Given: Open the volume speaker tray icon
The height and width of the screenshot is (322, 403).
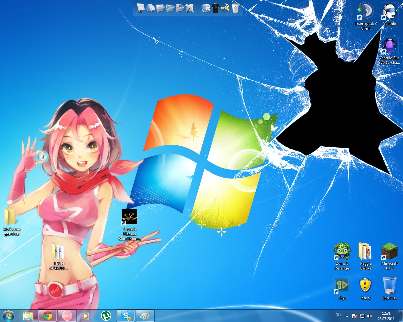Looking at the screenshot, I should pyautogui.click(x=369, y=316).
